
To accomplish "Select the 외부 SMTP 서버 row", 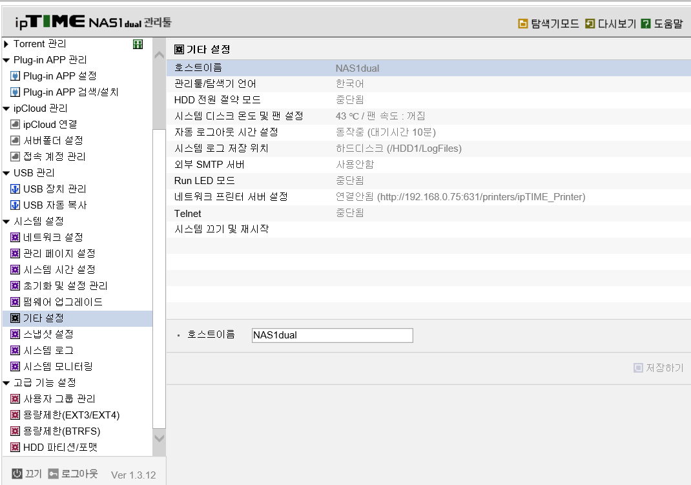I will click(428, 165).
